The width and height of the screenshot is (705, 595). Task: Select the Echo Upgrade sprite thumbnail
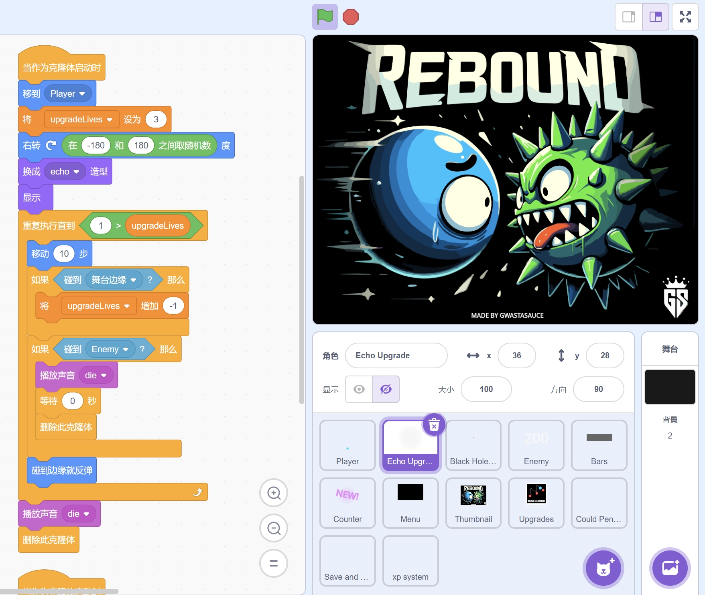tap(410, 445)
